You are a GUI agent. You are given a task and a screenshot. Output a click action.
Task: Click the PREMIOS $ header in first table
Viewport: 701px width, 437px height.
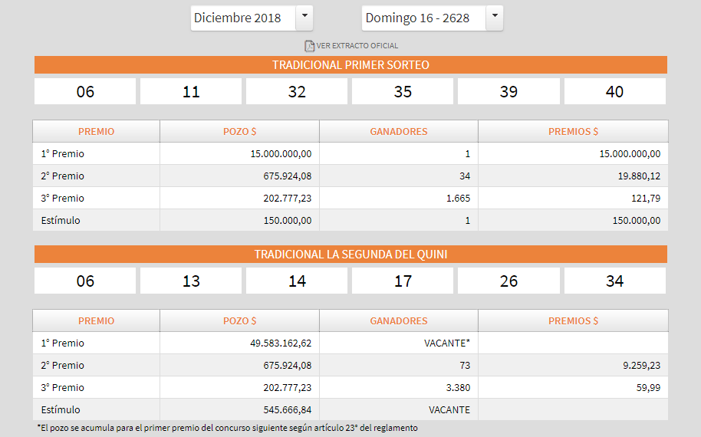573,132
